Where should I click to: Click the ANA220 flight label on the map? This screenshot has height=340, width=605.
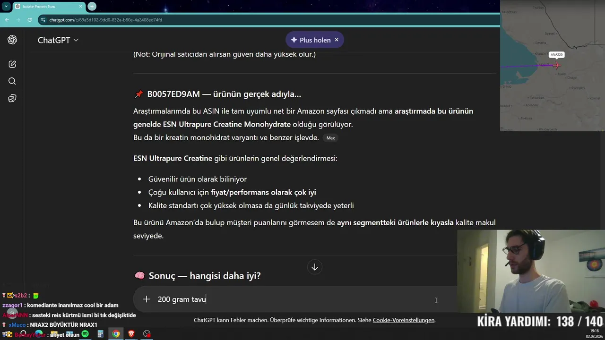click(557, 55)
